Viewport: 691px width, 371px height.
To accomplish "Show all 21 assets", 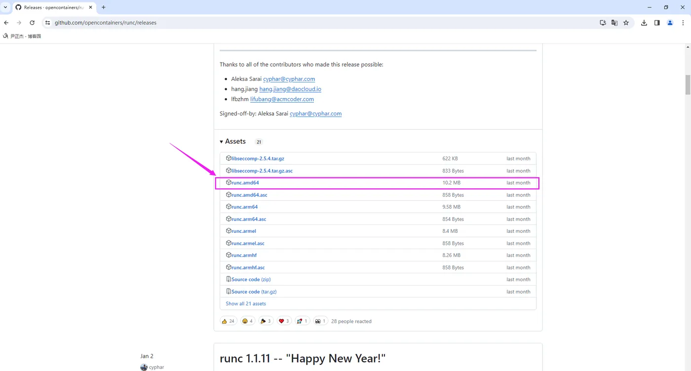I will (246, 304).
